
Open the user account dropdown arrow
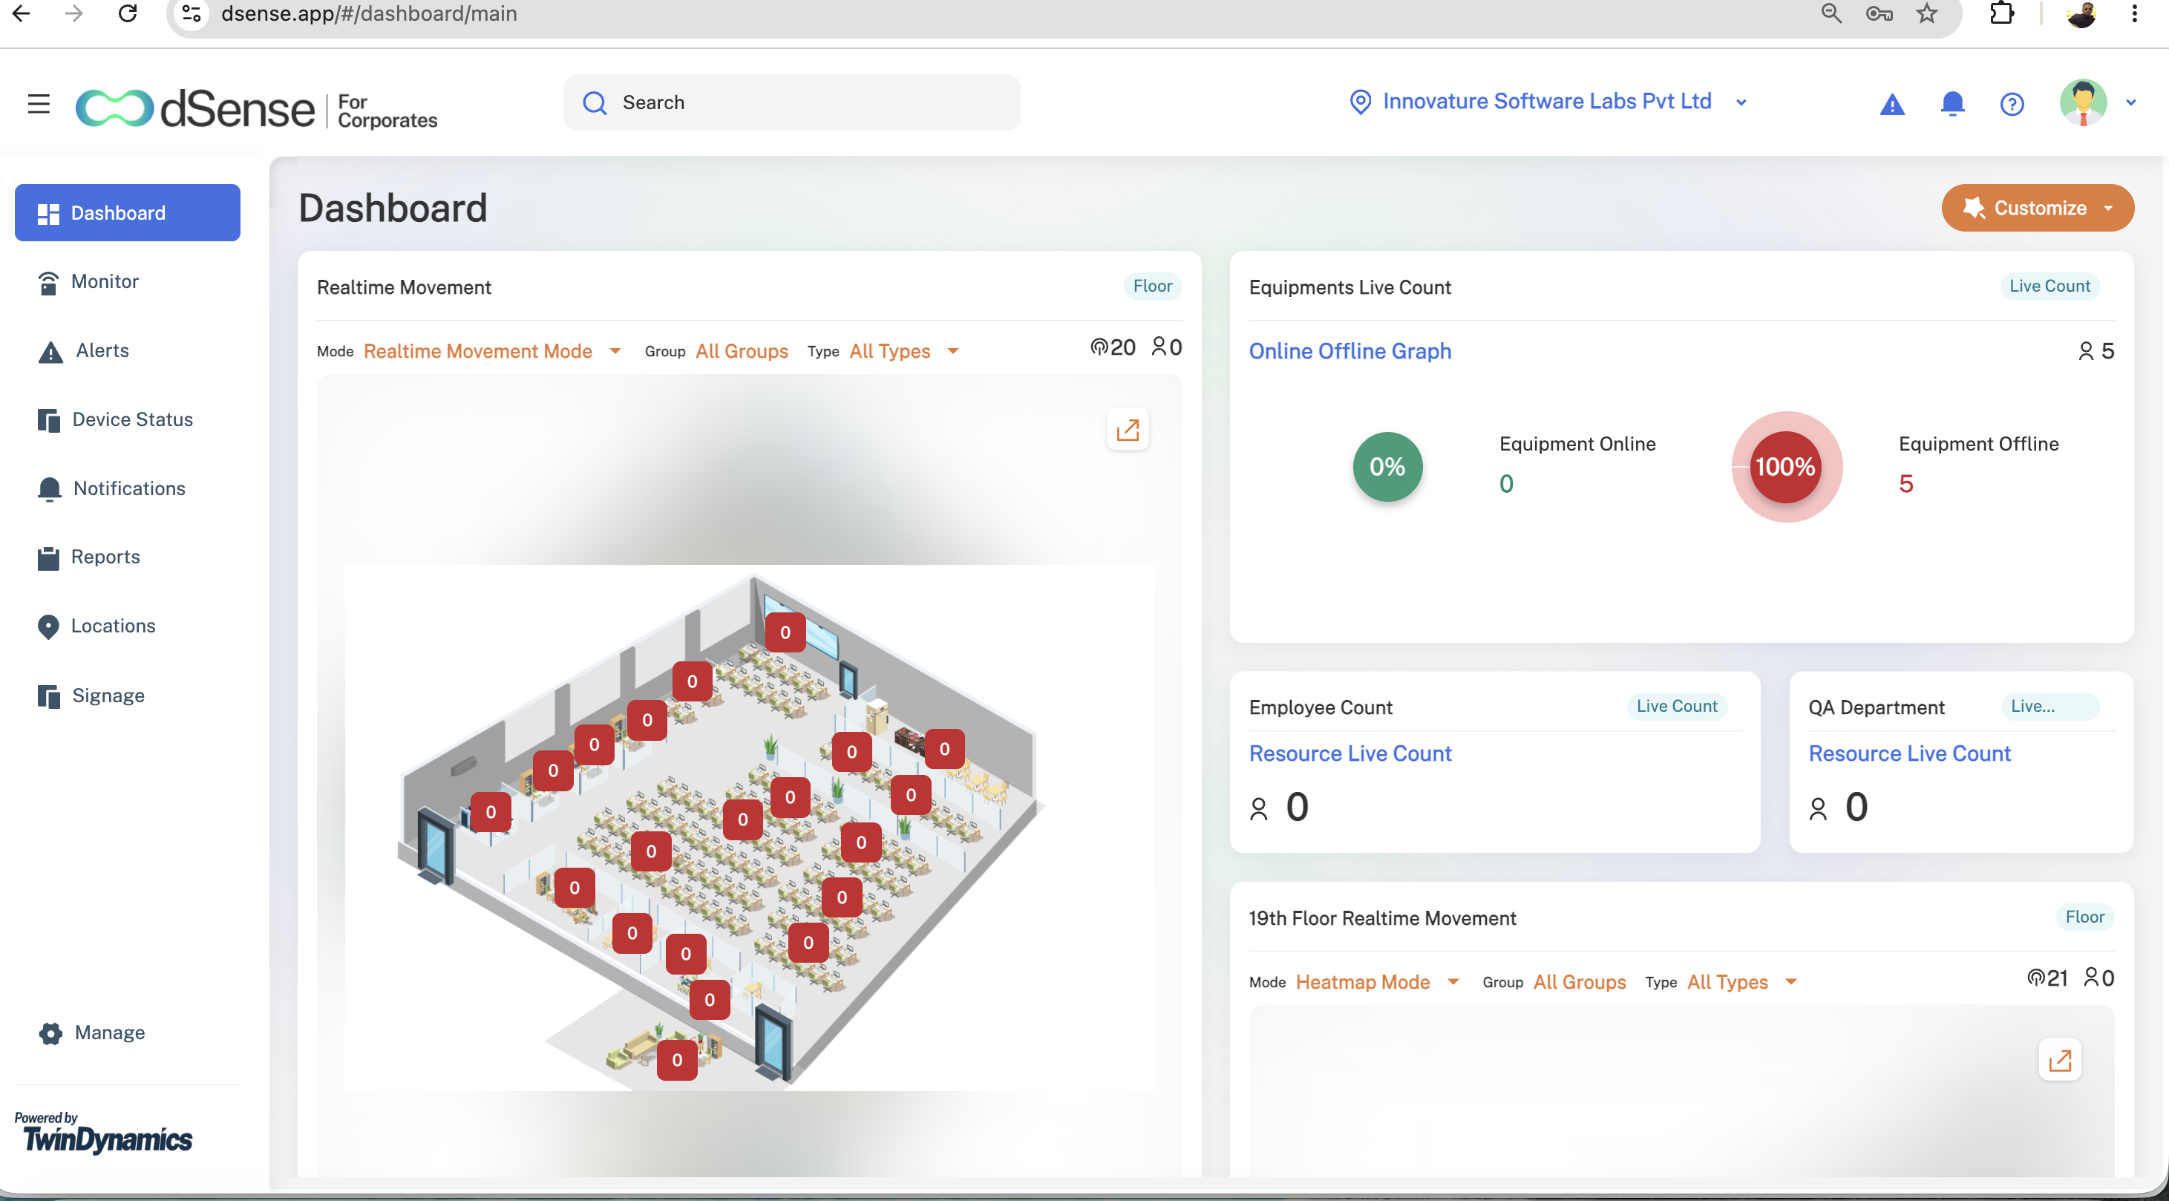click(2131, 102)
